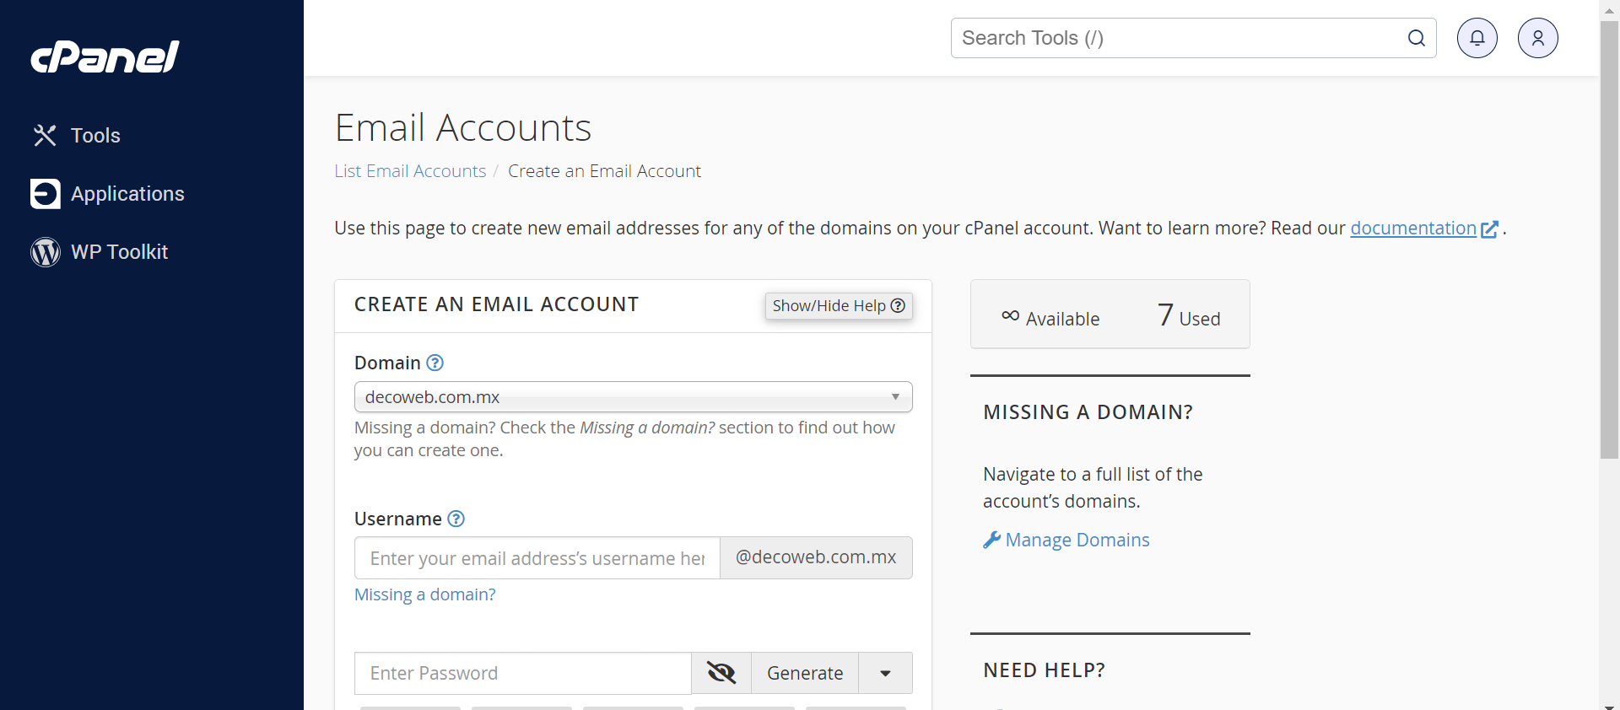Open the notifications bell

tap(1477, 38)
